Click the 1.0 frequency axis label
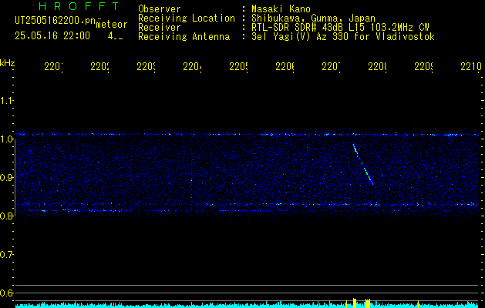This screenshot has width=485, height=308. (x=6, y=139)
